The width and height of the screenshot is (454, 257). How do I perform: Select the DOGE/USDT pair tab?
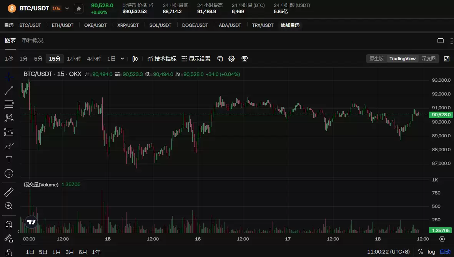coord(195,25)
